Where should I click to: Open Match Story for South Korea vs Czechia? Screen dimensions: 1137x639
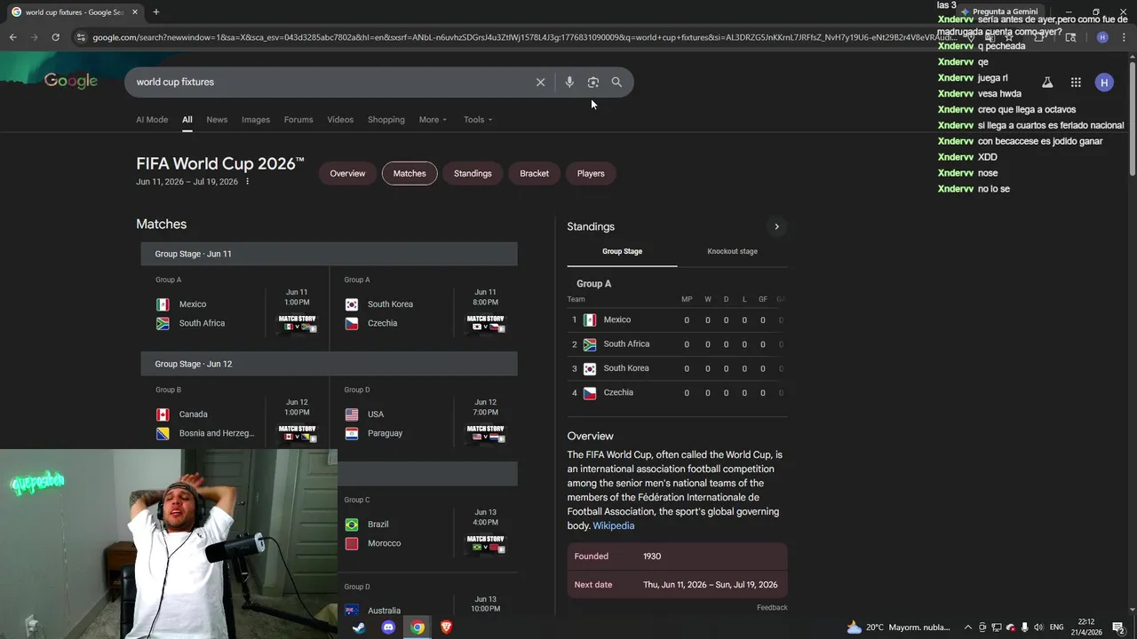[486, 323]
